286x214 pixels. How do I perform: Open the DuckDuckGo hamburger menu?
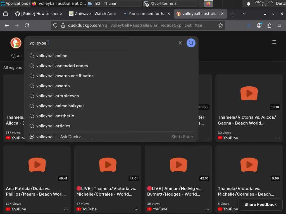tap(274, 42)
